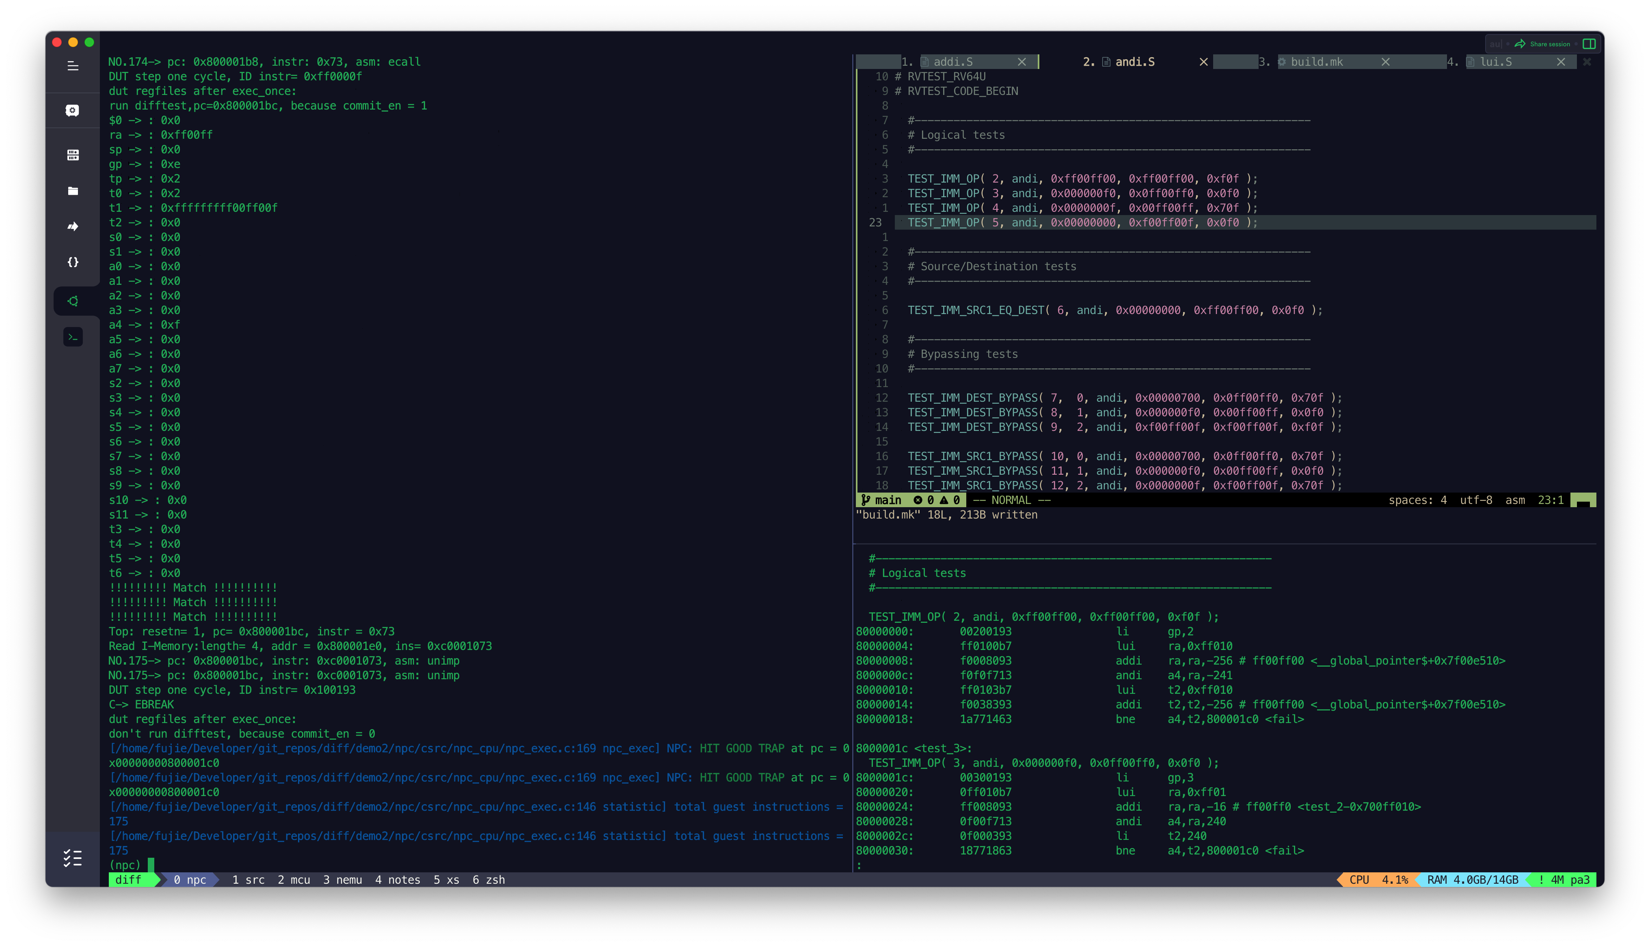Click the NORMAL mode indicator
Viewport: 1650px width, 947px height.
[x=1011, y=499]
